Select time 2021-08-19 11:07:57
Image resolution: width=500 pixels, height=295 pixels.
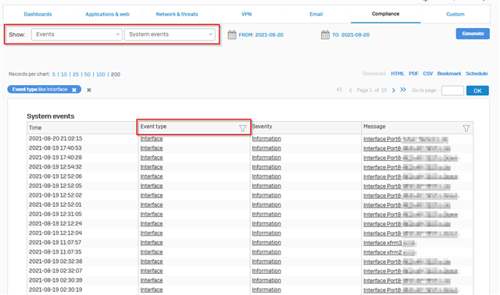[x=55, y=243]
